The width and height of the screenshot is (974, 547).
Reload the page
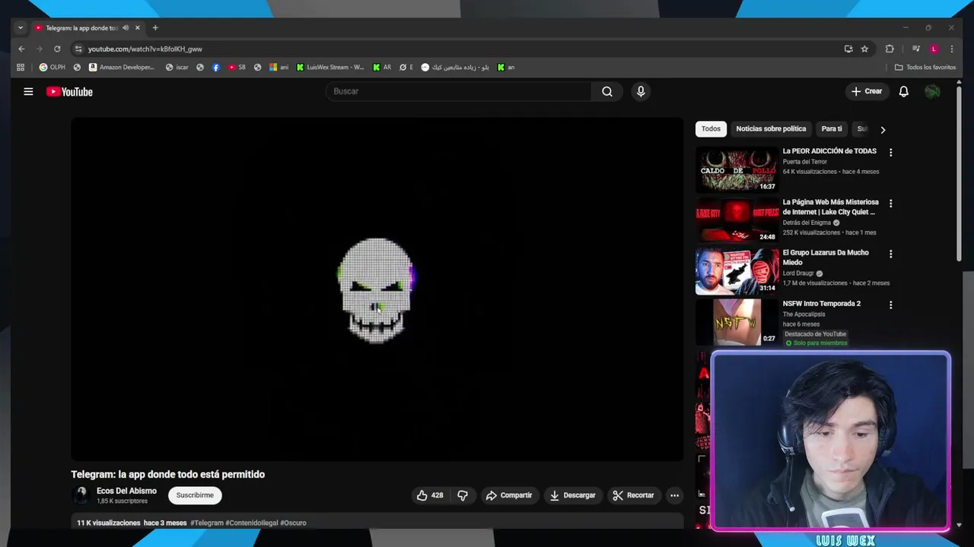[x=57, y=49]
